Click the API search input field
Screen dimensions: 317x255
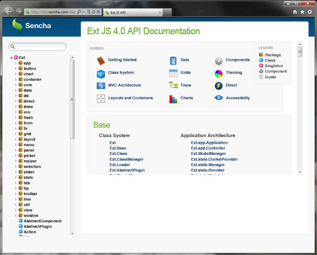tap(37, 47)
